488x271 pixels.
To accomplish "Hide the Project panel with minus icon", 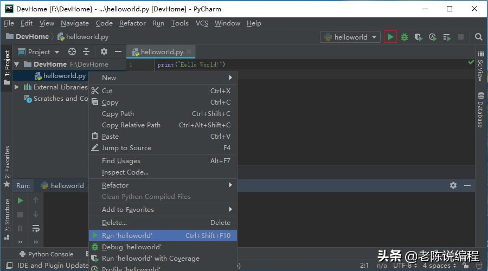I will coord(118,51).
